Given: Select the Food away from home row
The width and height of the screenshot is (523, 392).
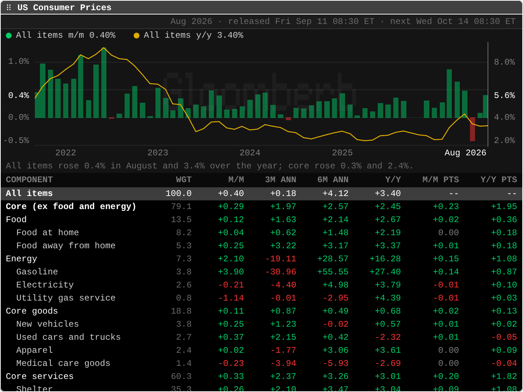Looking at the screenshot, I should pos(261,246).
